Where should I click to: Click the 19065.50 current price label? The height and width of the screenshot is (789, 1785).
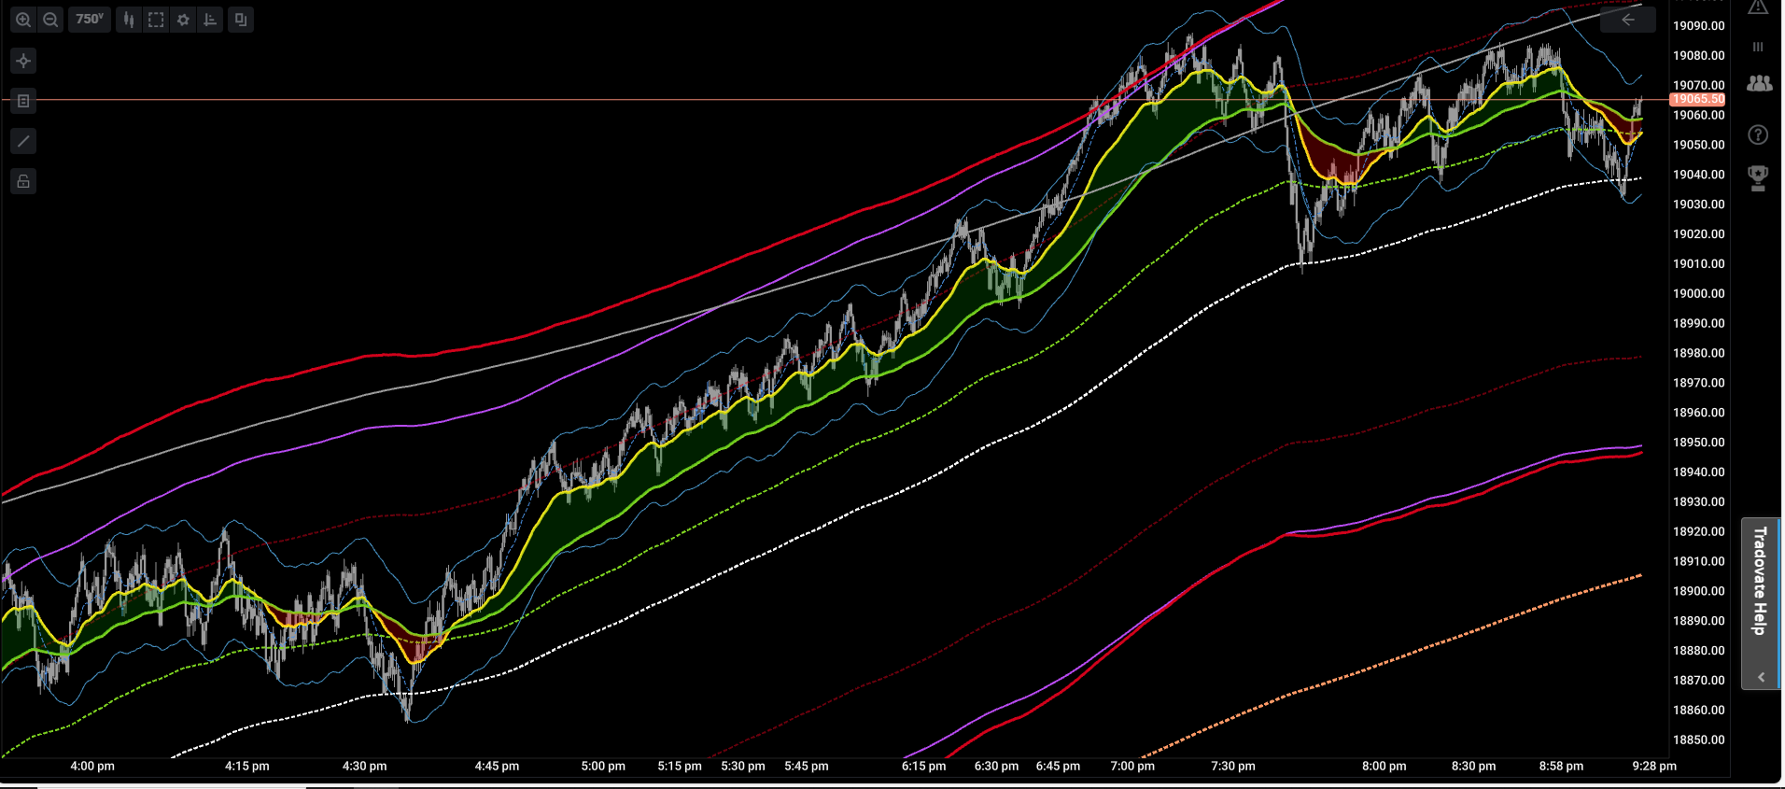tap(1697, 99)
